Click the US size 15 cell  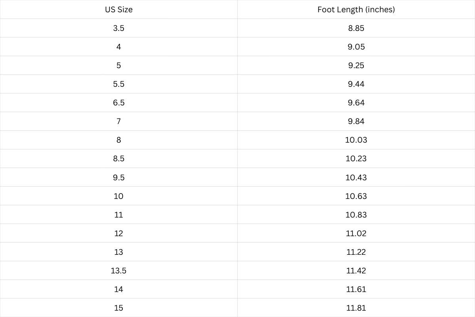119,308
